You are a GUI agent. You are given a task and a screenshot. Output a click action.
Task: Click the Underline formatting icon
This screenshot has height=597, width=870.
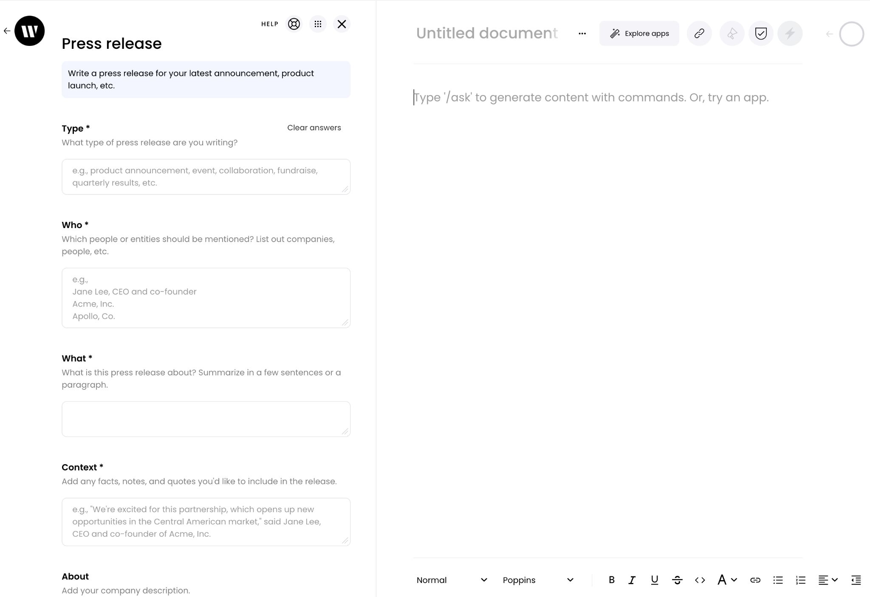point(654,580)
